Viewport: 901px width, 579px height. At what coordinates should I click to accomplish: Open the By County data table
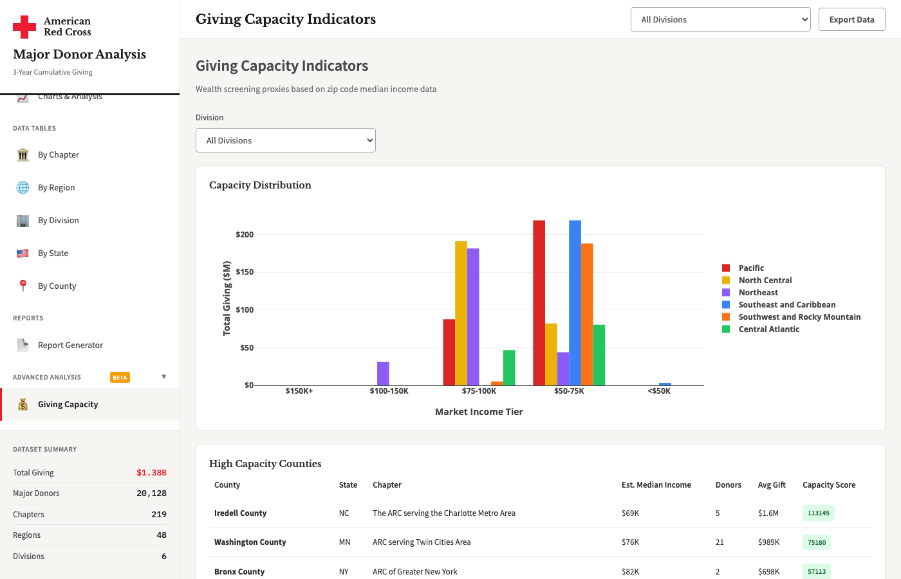point(90,286)
